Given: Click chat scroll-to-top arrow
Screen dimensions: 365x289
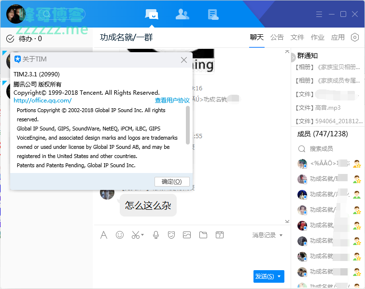Looking at the screenshot, I should click(287, 52).
